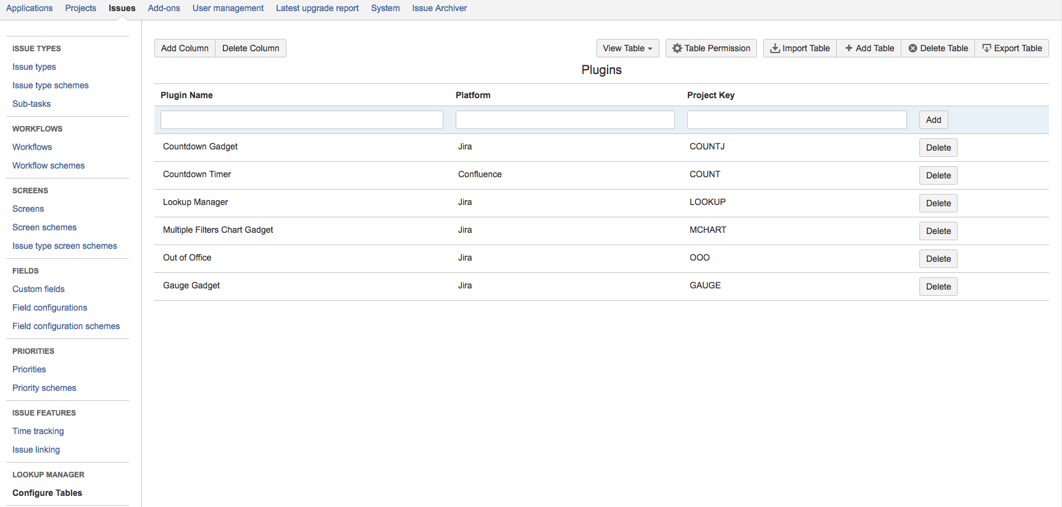1062x507 pixels.
Task: Click the Delete Table cross icon
Action: coord(913,48)
